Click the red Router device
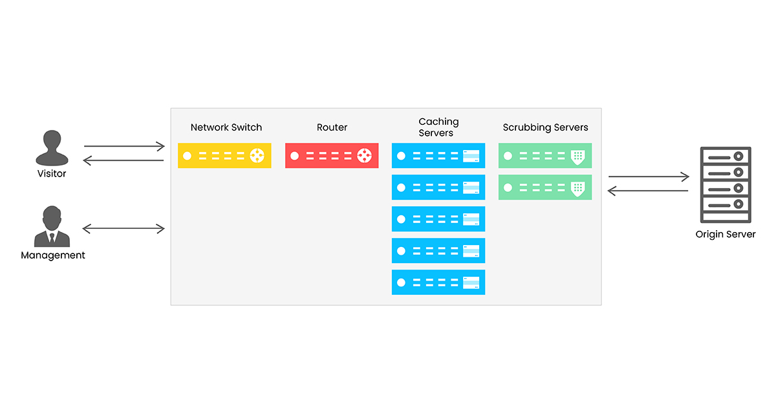776x406 pixels. [332, 156]
